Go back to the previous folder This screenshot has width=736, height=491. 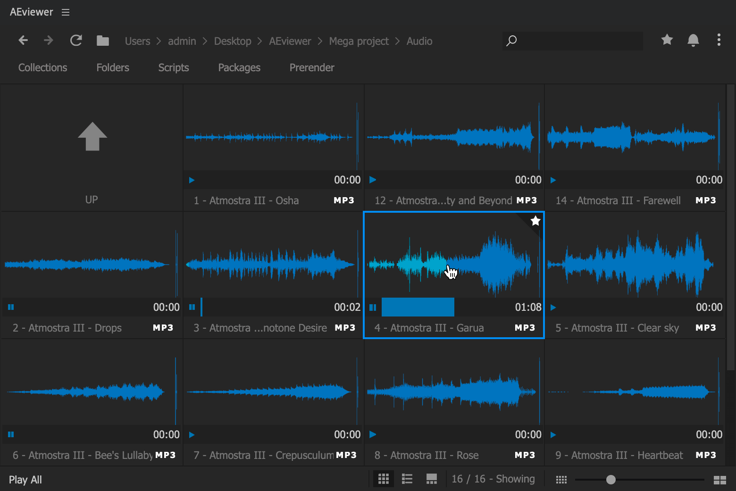[23, 41]
